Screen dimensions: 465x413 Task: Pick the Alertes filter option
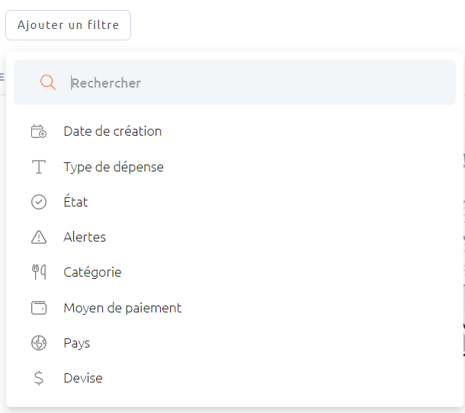(x=85, y=237)
